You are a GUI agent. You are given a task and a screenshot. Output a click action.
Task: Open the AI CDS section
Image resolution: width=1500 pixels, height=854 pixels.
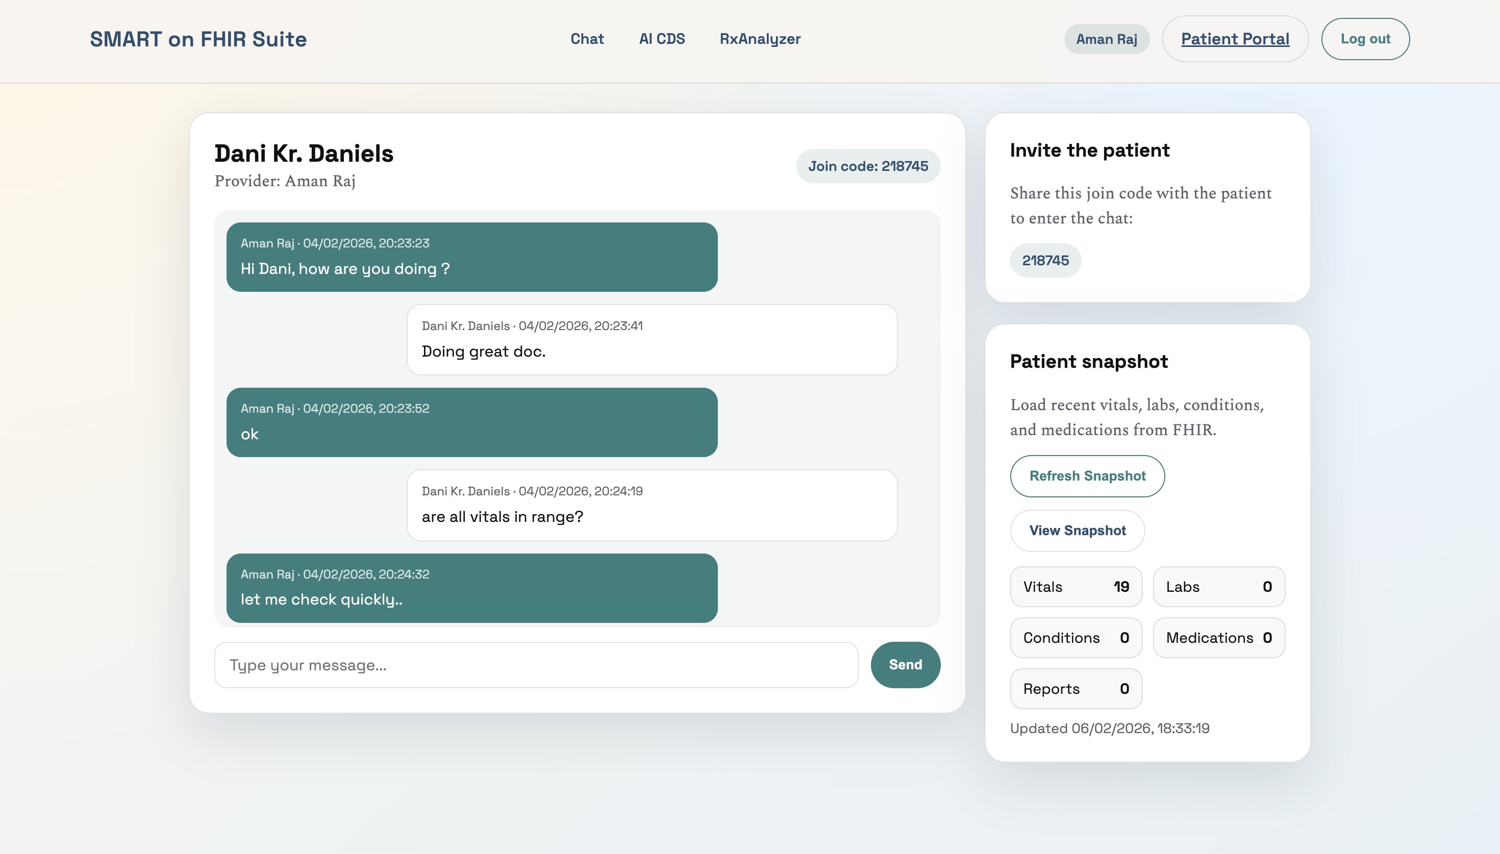[662, 39]
